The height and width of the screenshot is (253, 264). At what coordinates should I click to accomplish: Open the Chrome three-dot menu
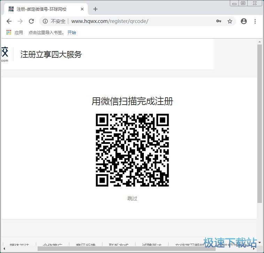coord(255,21)
